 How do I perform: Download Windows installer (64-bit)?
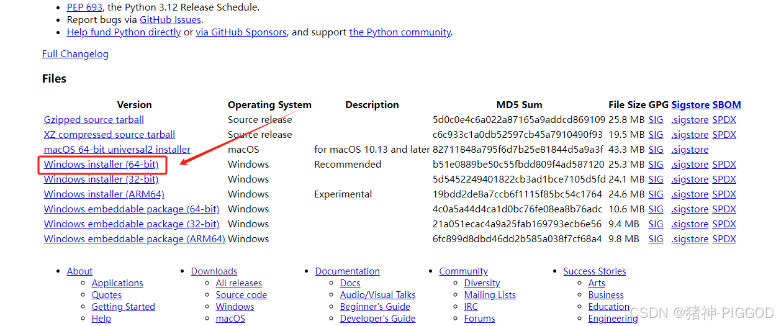click(x=101, y=165)
